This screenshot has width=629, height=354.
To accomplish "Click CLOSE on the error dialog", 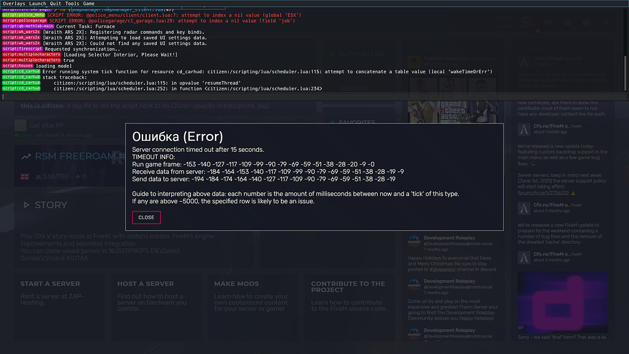I will point(146,218).
